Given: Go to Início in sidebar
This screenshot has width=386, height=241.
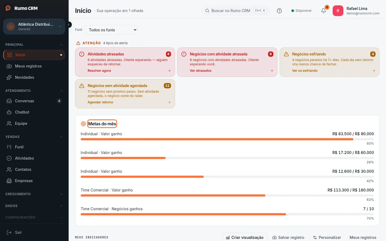Looking at the screenshot, I should pos(34,55).
